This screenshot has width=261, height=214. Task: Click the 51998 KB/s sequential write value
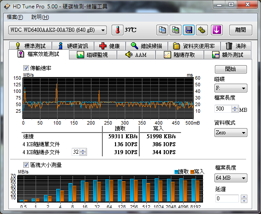(x=161, y=137)
